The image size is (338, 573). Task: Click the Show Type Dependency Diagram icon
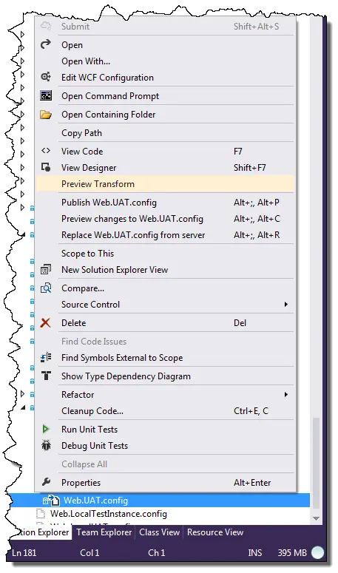pyautogui.click(x=46, y=376)
